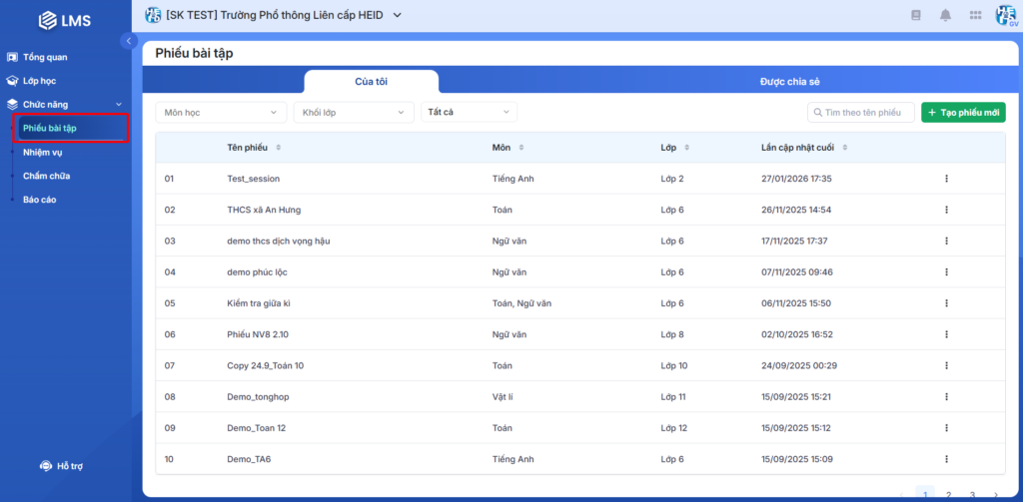This screenshot has height=502, width=1023.
Task: Click the Hỗ trợ support icon
Action: point(46,466)
